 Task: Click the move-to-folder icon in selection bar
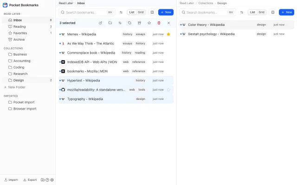tap(110, 23)
